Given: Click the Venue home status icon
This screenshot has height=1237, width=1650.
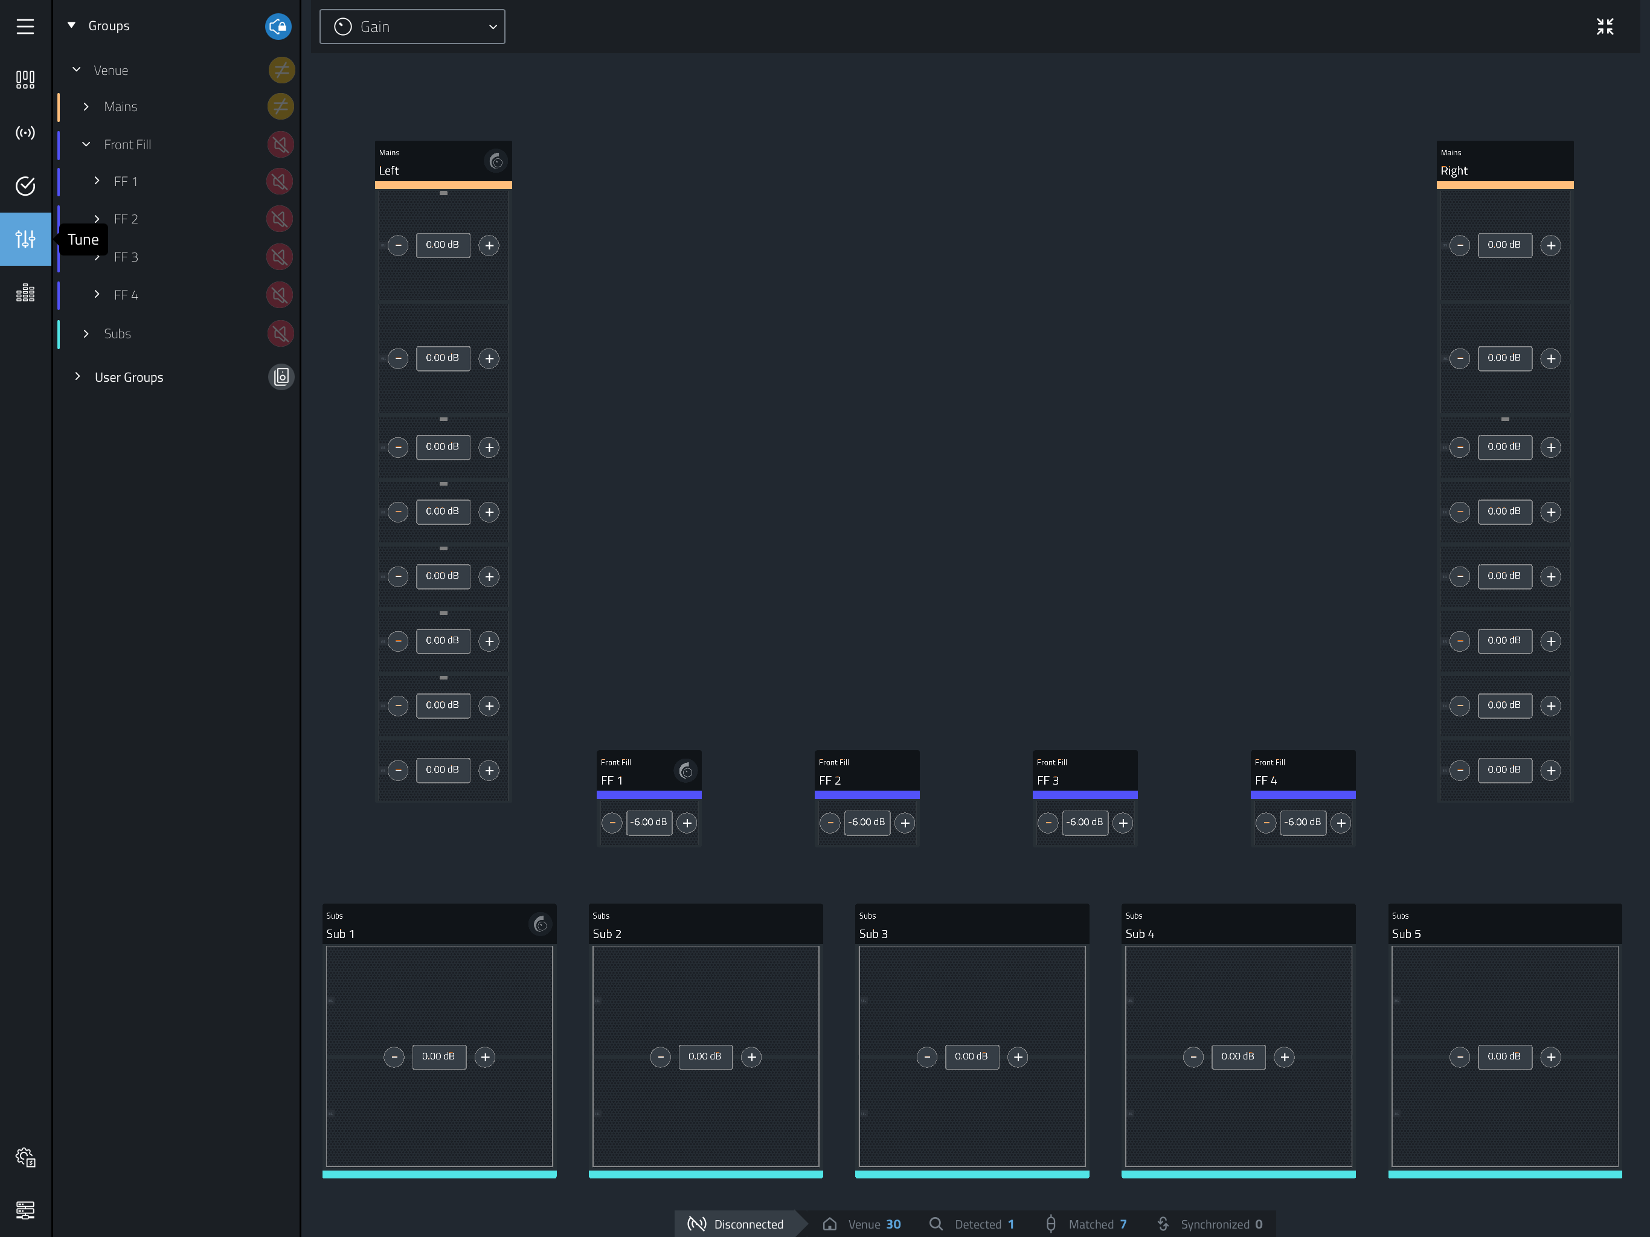Looking at the screenshot, I should tap(829, 1224).
